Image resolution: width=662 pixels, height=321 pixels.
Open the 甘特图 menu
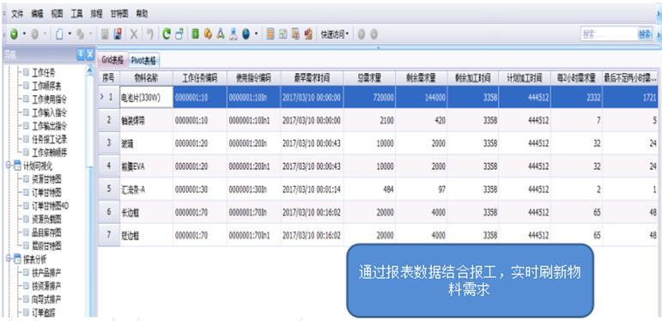pyautogui.click(x=119, y=14)
